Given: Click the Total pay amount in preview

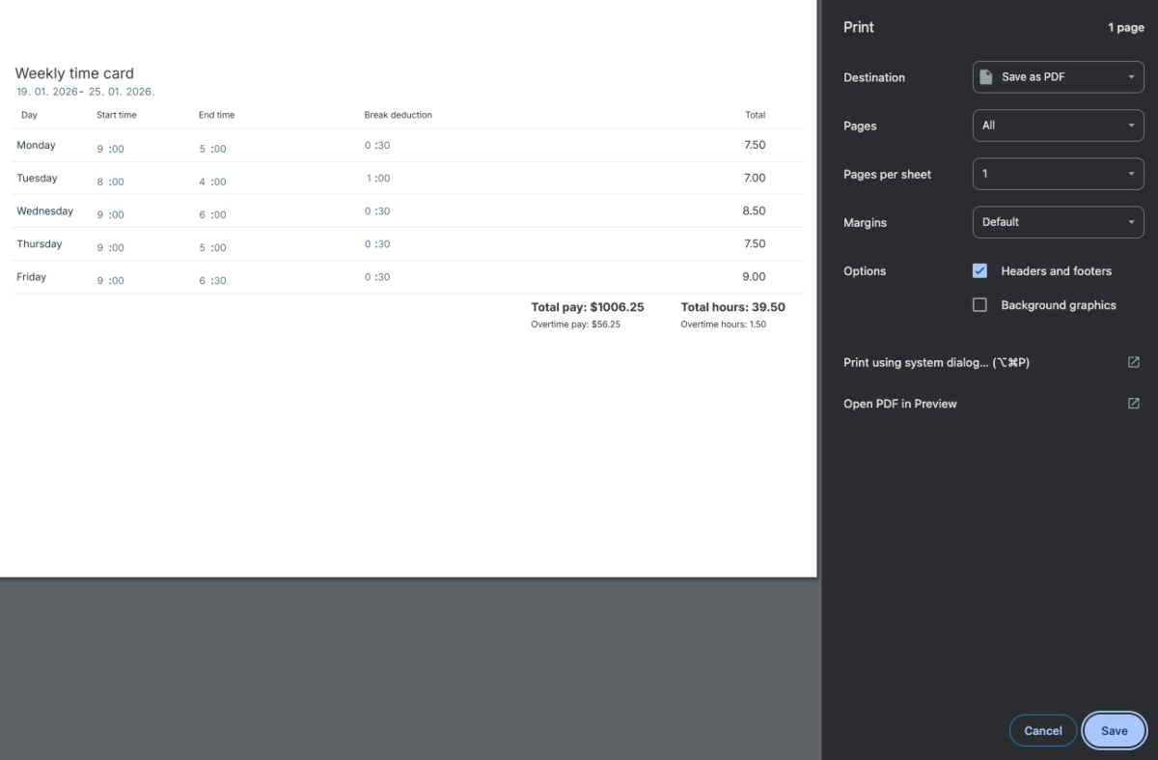Looking at the screenshot, I should pos(587,307).
